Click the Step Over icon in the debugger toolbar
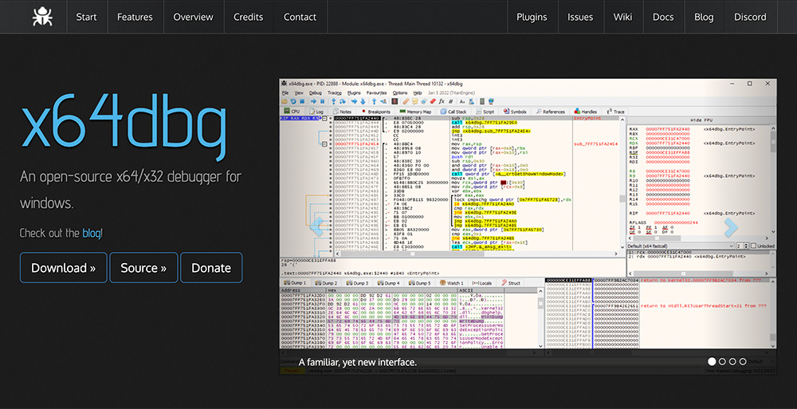The image size is (797, 409). tap(343, 102)
